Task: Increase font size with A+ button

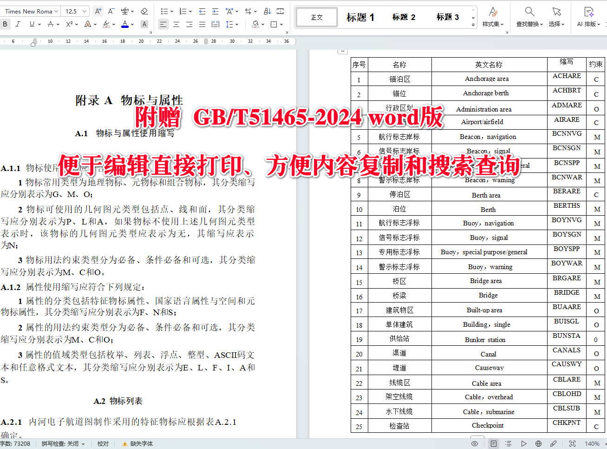Action: 98,11
